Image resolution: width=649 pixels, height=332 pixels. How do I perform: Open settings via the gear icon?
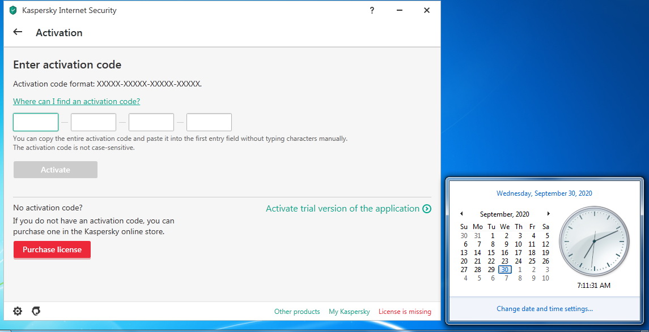coord(18,311)
